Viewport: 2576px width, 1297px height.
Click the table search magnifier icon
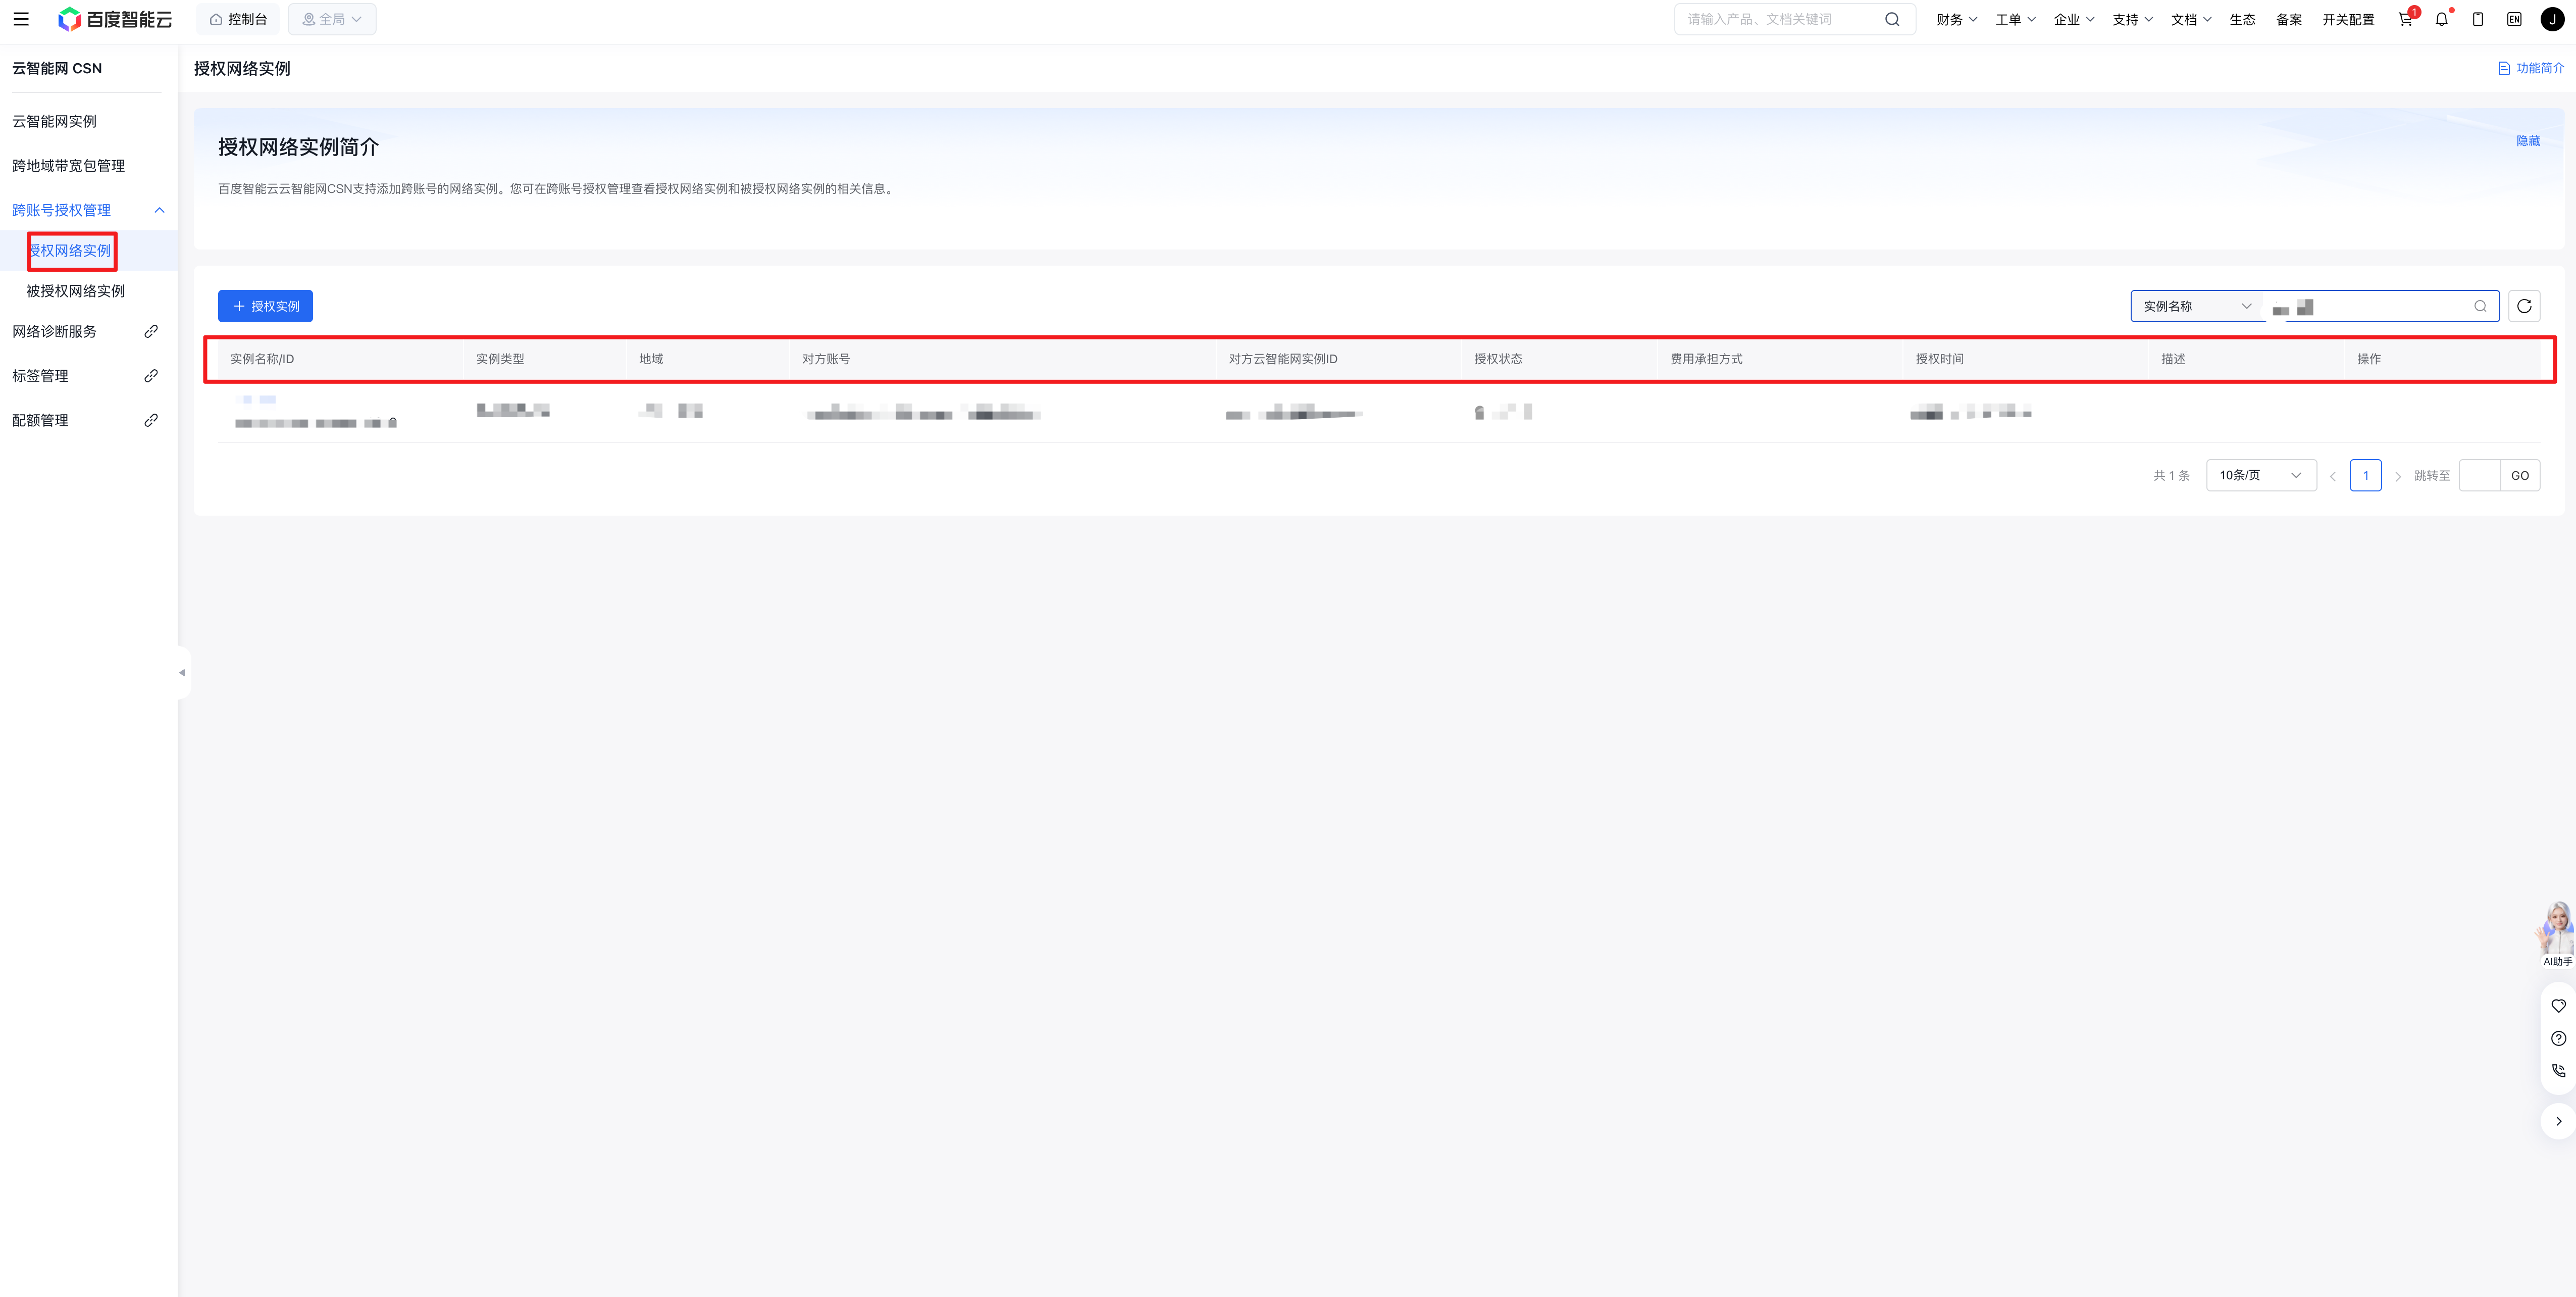[x=2480, y=306]
